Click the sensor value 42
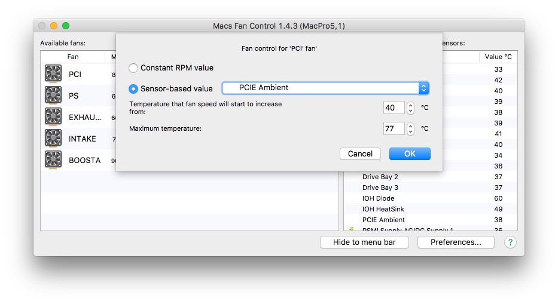 tap(498, 80)
